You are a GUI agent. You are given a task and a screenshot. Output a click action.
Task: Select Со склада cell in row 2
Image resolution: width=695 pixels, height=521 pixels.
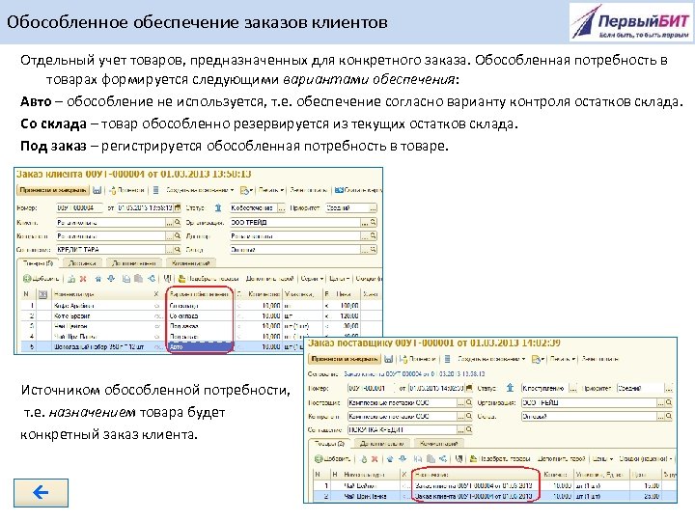[200, 315]
